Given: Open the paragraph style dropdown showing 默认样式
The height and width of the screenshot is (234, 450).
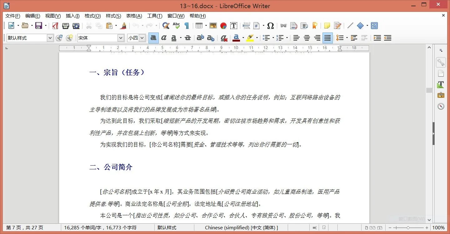Looking at the screenshot, I should [x=50, y=38].
